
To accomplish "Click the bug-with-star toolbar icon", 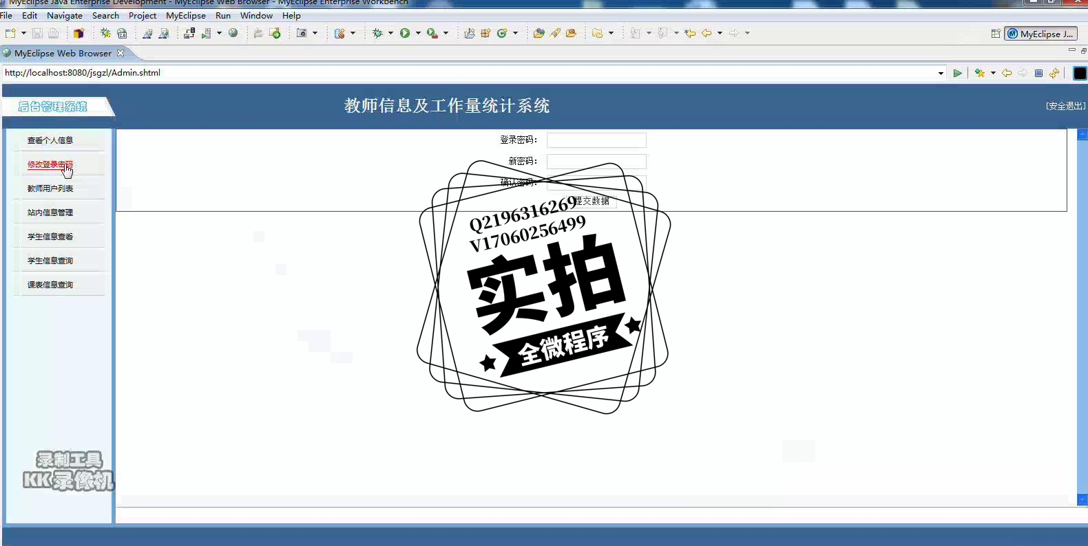I will (105, 33).
